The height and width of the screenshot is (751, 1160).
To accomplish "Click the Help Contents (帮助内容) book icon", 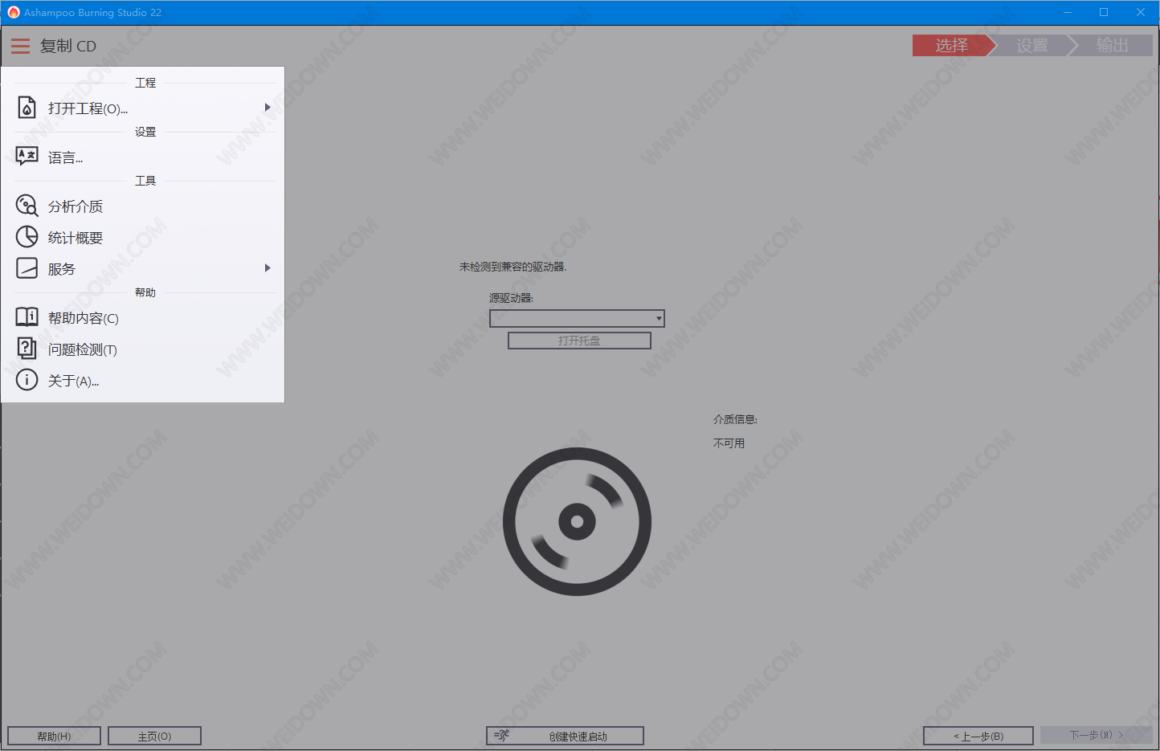I will (x=27, y=316).
